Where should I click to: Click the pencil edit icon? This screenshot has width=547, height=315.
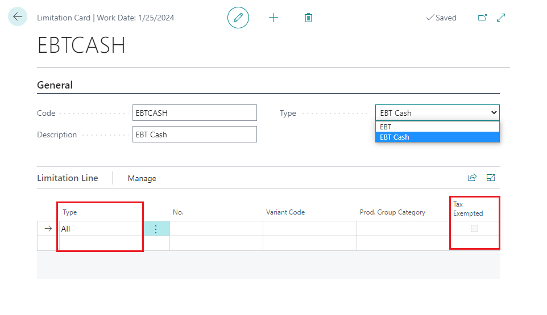238,18
